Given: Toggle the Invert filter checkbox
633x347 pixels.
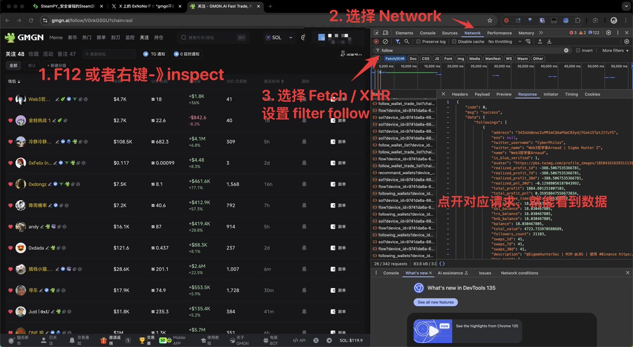Looking at the screenshot, I should pos(578,50).
